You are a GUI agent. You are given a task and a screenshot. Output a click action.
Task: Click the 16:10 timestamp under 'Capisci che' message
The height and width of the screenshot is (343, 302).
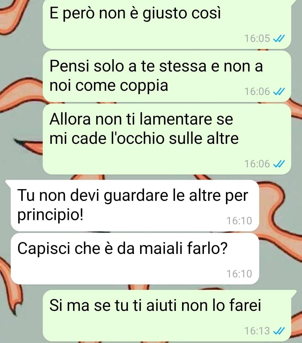(x=239, y=274)
